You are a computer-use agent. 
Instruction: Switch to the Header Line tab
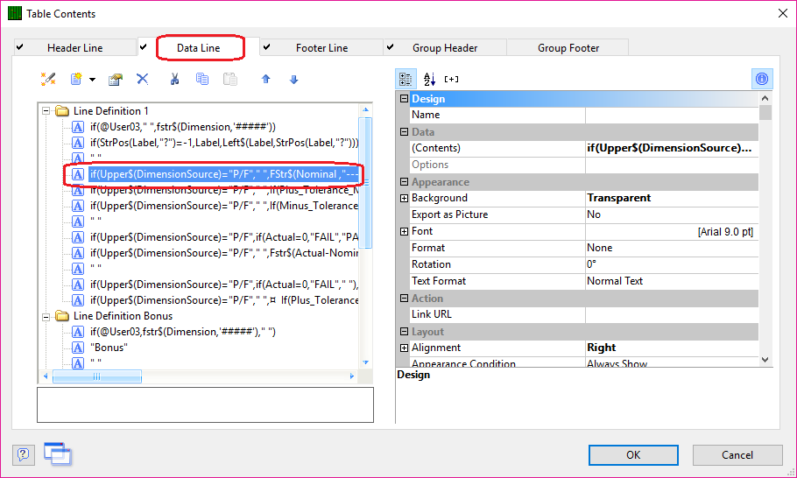[74, 48]
